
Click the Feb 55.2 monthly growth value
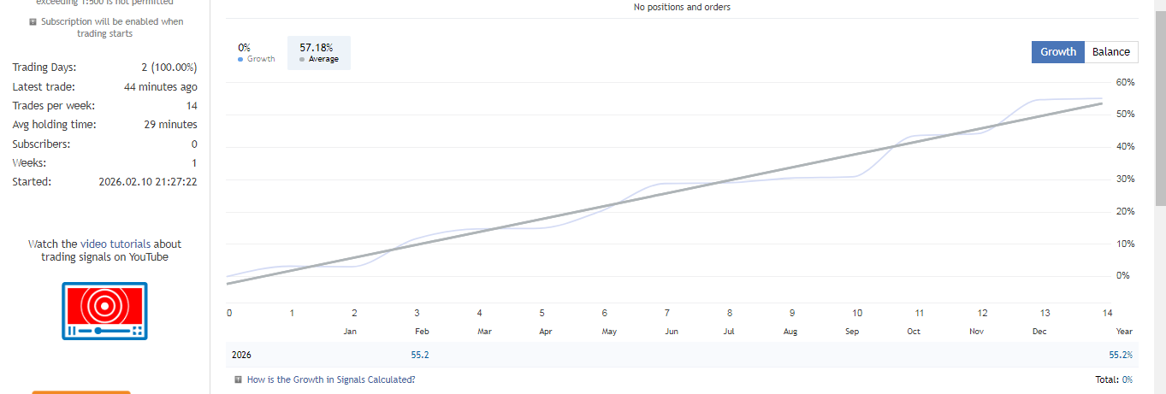click(x=420, y=355)
